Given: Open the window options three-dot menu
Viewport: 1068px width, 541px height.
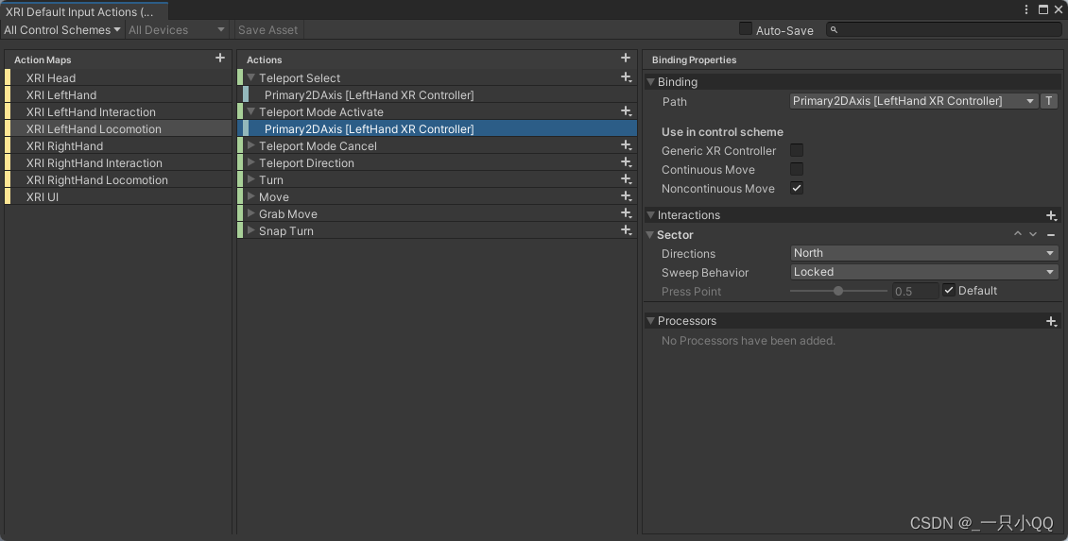Looking at the screenshot, I should pyautogui.click(x=1026, y=9).
